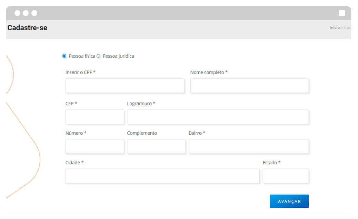Go to Início via the breadcrumb link
Viewport: 358px width, 219px height.
(x=334, y=28)
